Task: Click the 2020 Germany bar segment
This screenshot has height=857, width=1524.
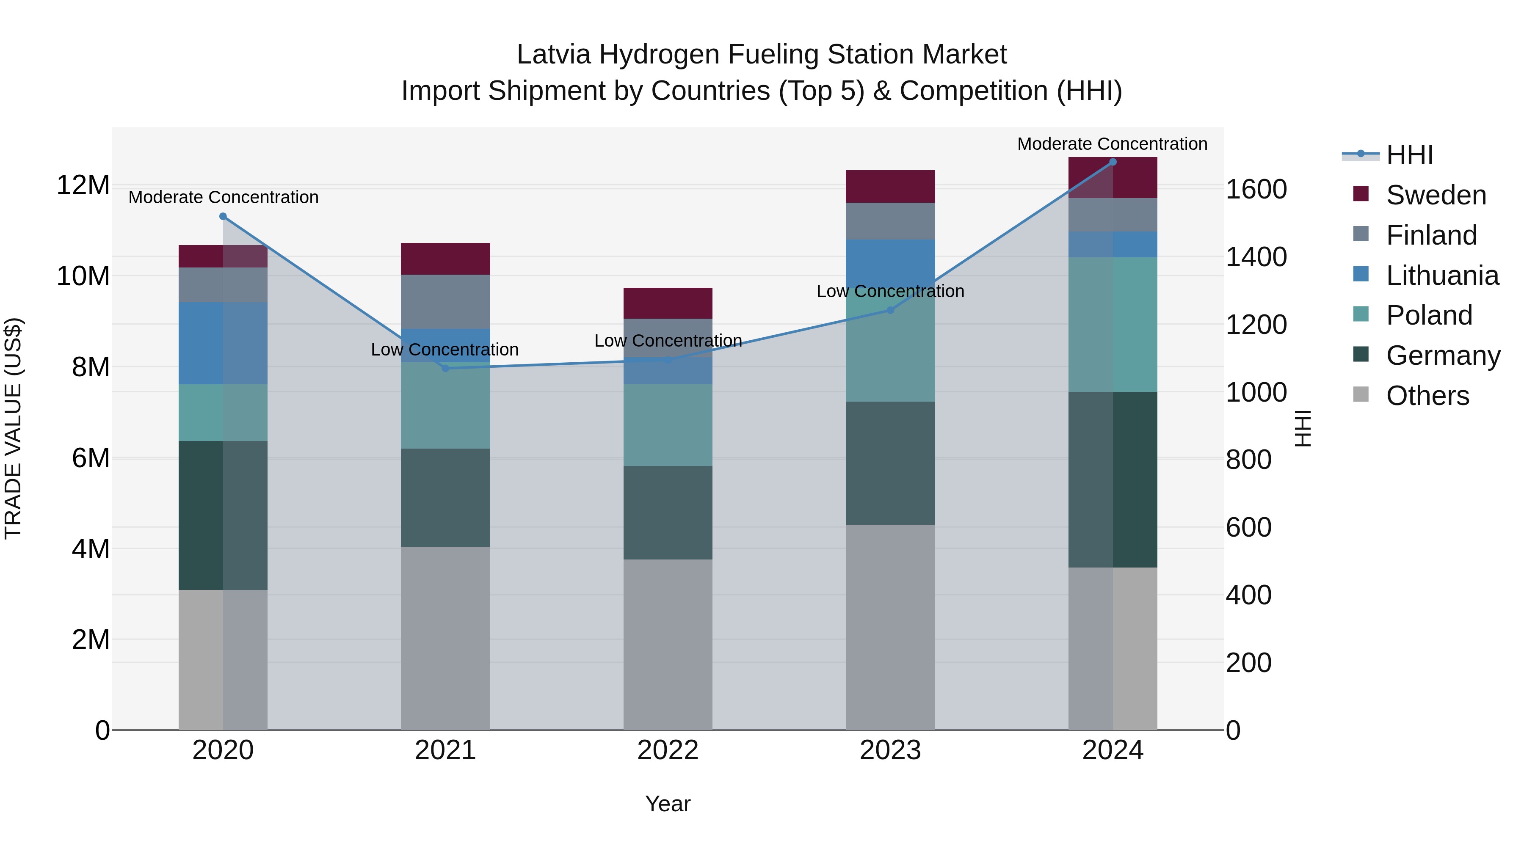Action: (223, 515)
